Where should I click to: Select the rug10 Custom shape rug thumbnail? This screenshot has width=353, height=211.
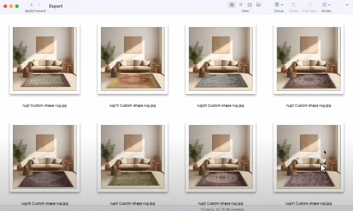[x=132, y=59]
